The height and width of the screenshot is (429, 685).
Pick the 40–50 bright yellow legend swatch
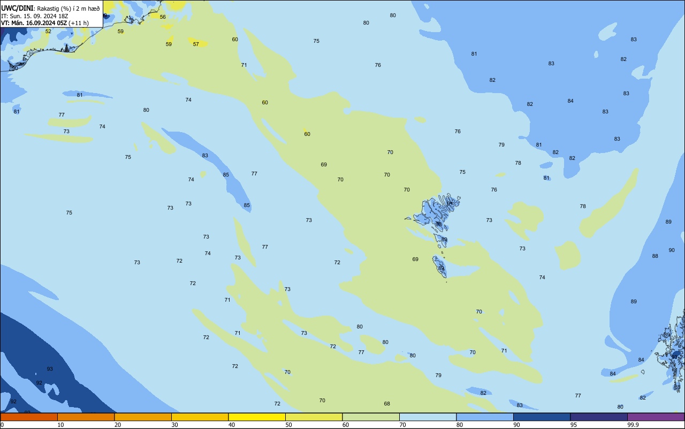(257, 417)
